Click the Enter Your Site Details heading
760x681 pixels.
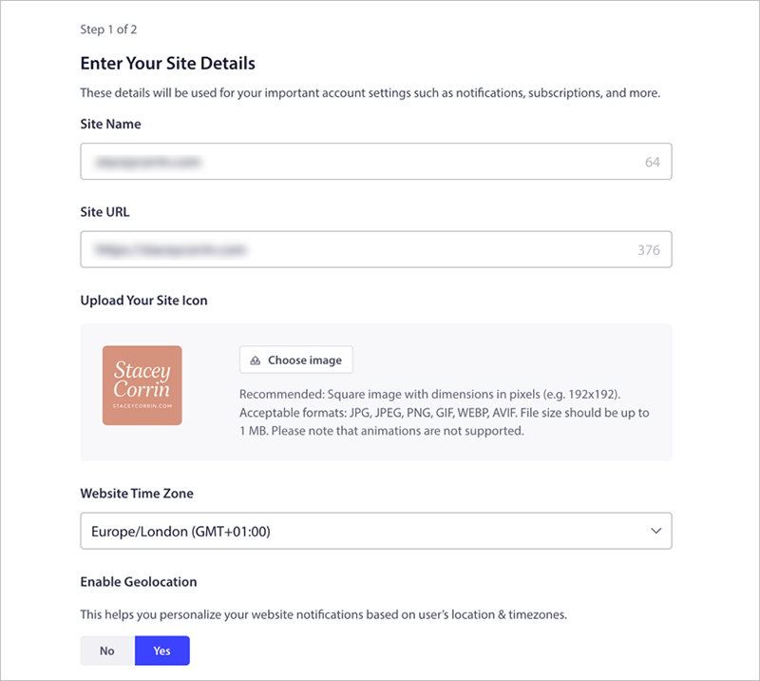point(168,64)
